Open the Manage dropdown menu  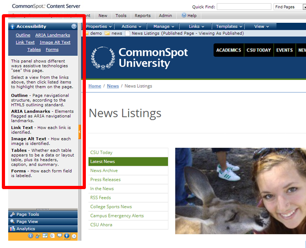pos(164,26)
